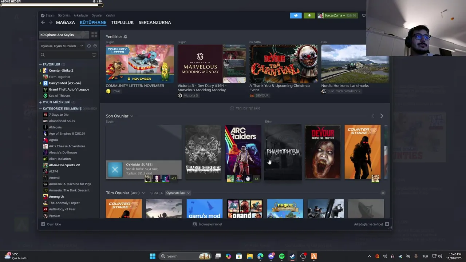
Task: Open the Yardım menu
Action: pos(110,16)
